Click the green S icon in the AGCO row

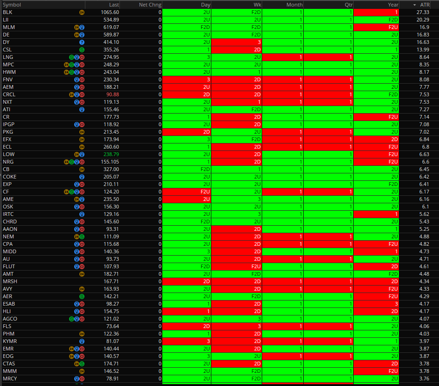click(71, 319)
